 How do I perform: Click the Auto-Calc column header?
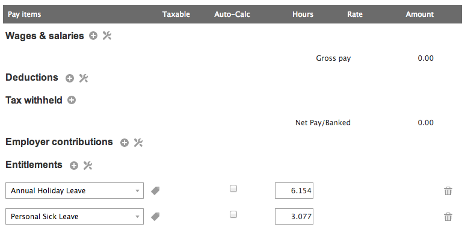(x=232, y=14)
